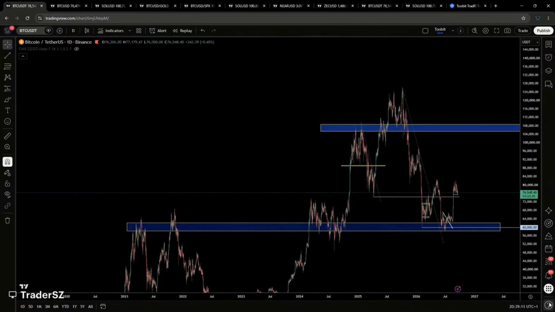Open the text annotation tool
This screenshot has width=555, height=312.
pyautogui.click(x=7, y=110)
